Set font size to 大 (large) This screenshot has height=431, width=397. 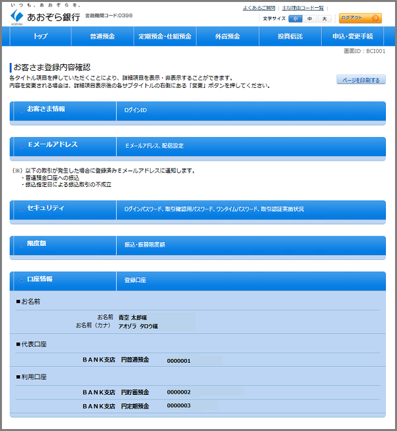tap(324, 19)
